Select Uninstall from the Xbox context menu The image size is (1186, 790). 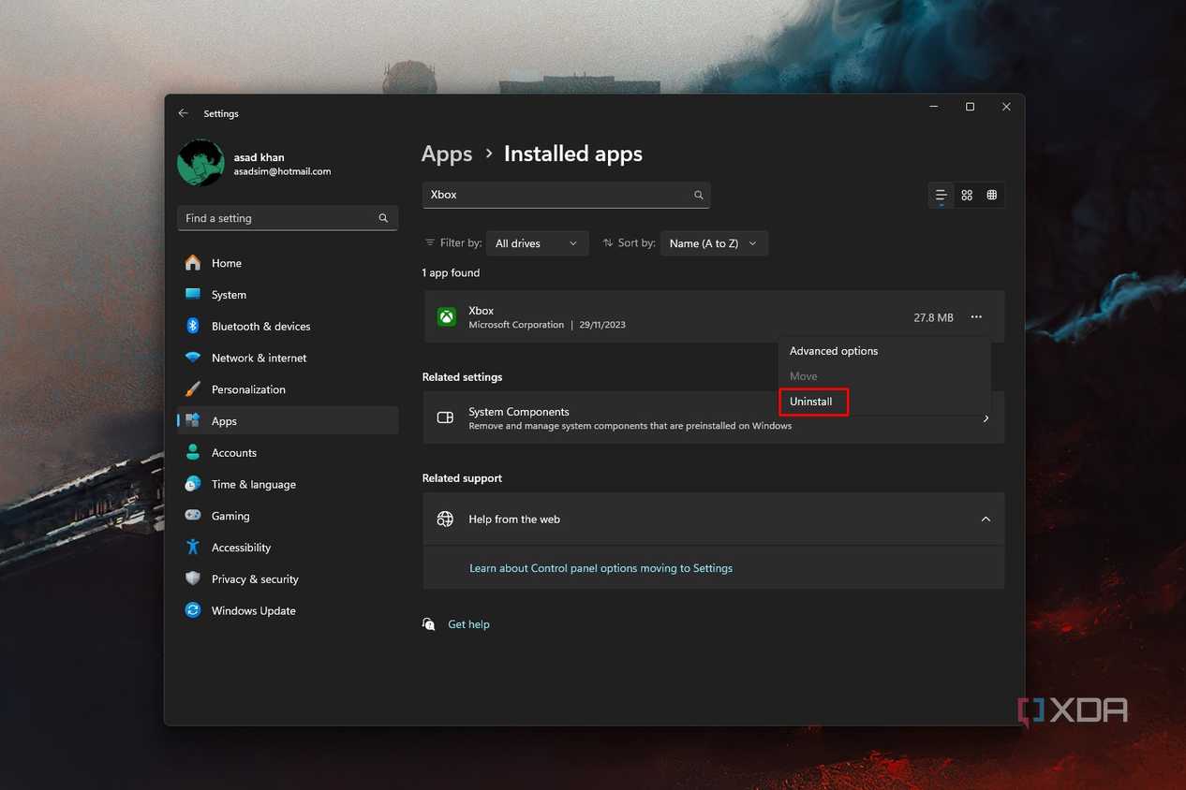point(811,401)
